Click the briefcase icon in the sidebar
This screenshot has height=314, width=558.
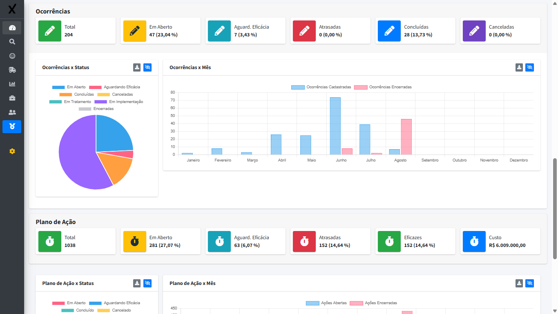[12, 98]
